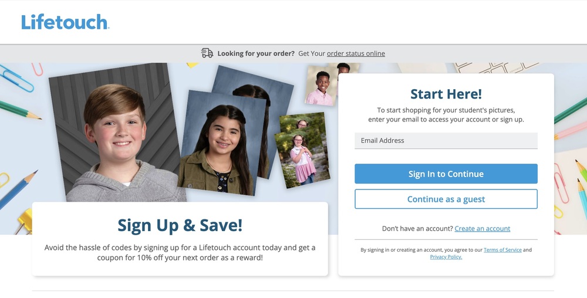
Task: Select the boy in pink shirt photo
Action: [321, 86]
